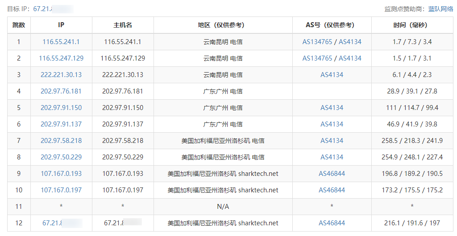
Task: Open blue IP link 202.97.91.137
Action: pyautogui.click(x=61, y=124)
